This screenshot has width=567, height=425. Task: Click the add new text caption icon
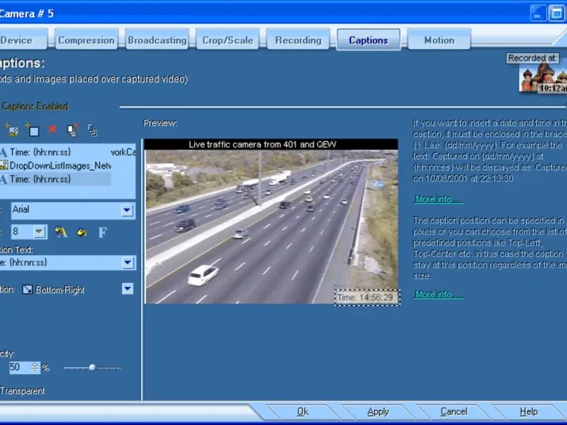pos(32,130)
